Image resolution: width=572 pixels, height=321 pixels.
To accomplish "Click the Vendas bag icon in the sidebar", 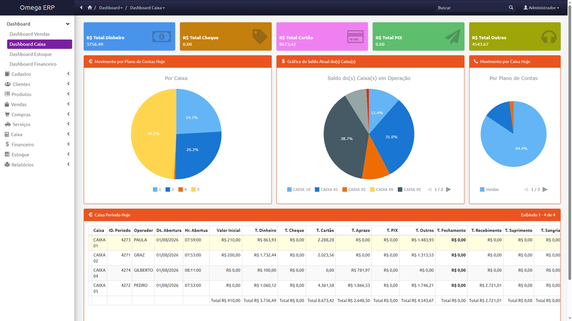I will 7,104.
